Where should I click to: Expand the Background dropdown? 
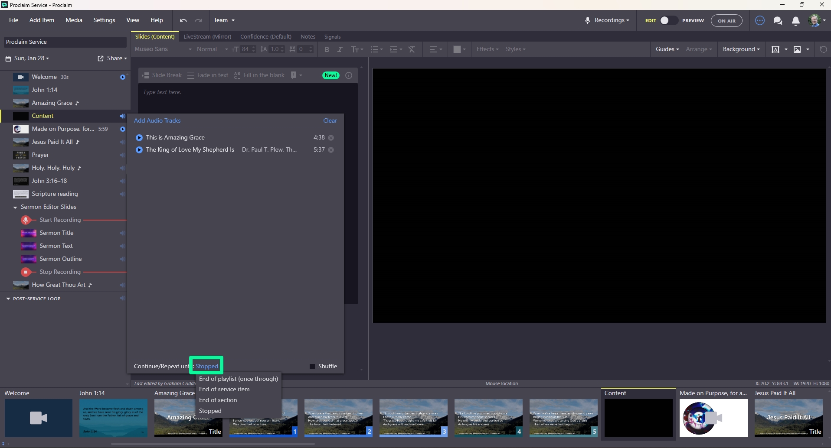pos(741,49)
